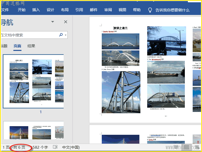Close the navigation pane
This screenshot has width=202, height=152.
pos(66,22)
